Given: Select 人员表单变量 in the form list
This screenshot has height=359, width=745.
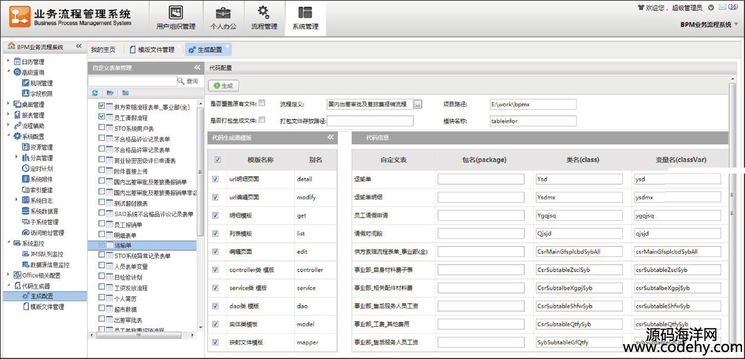Looking at the screenshot, I should [x=131, y=267].
